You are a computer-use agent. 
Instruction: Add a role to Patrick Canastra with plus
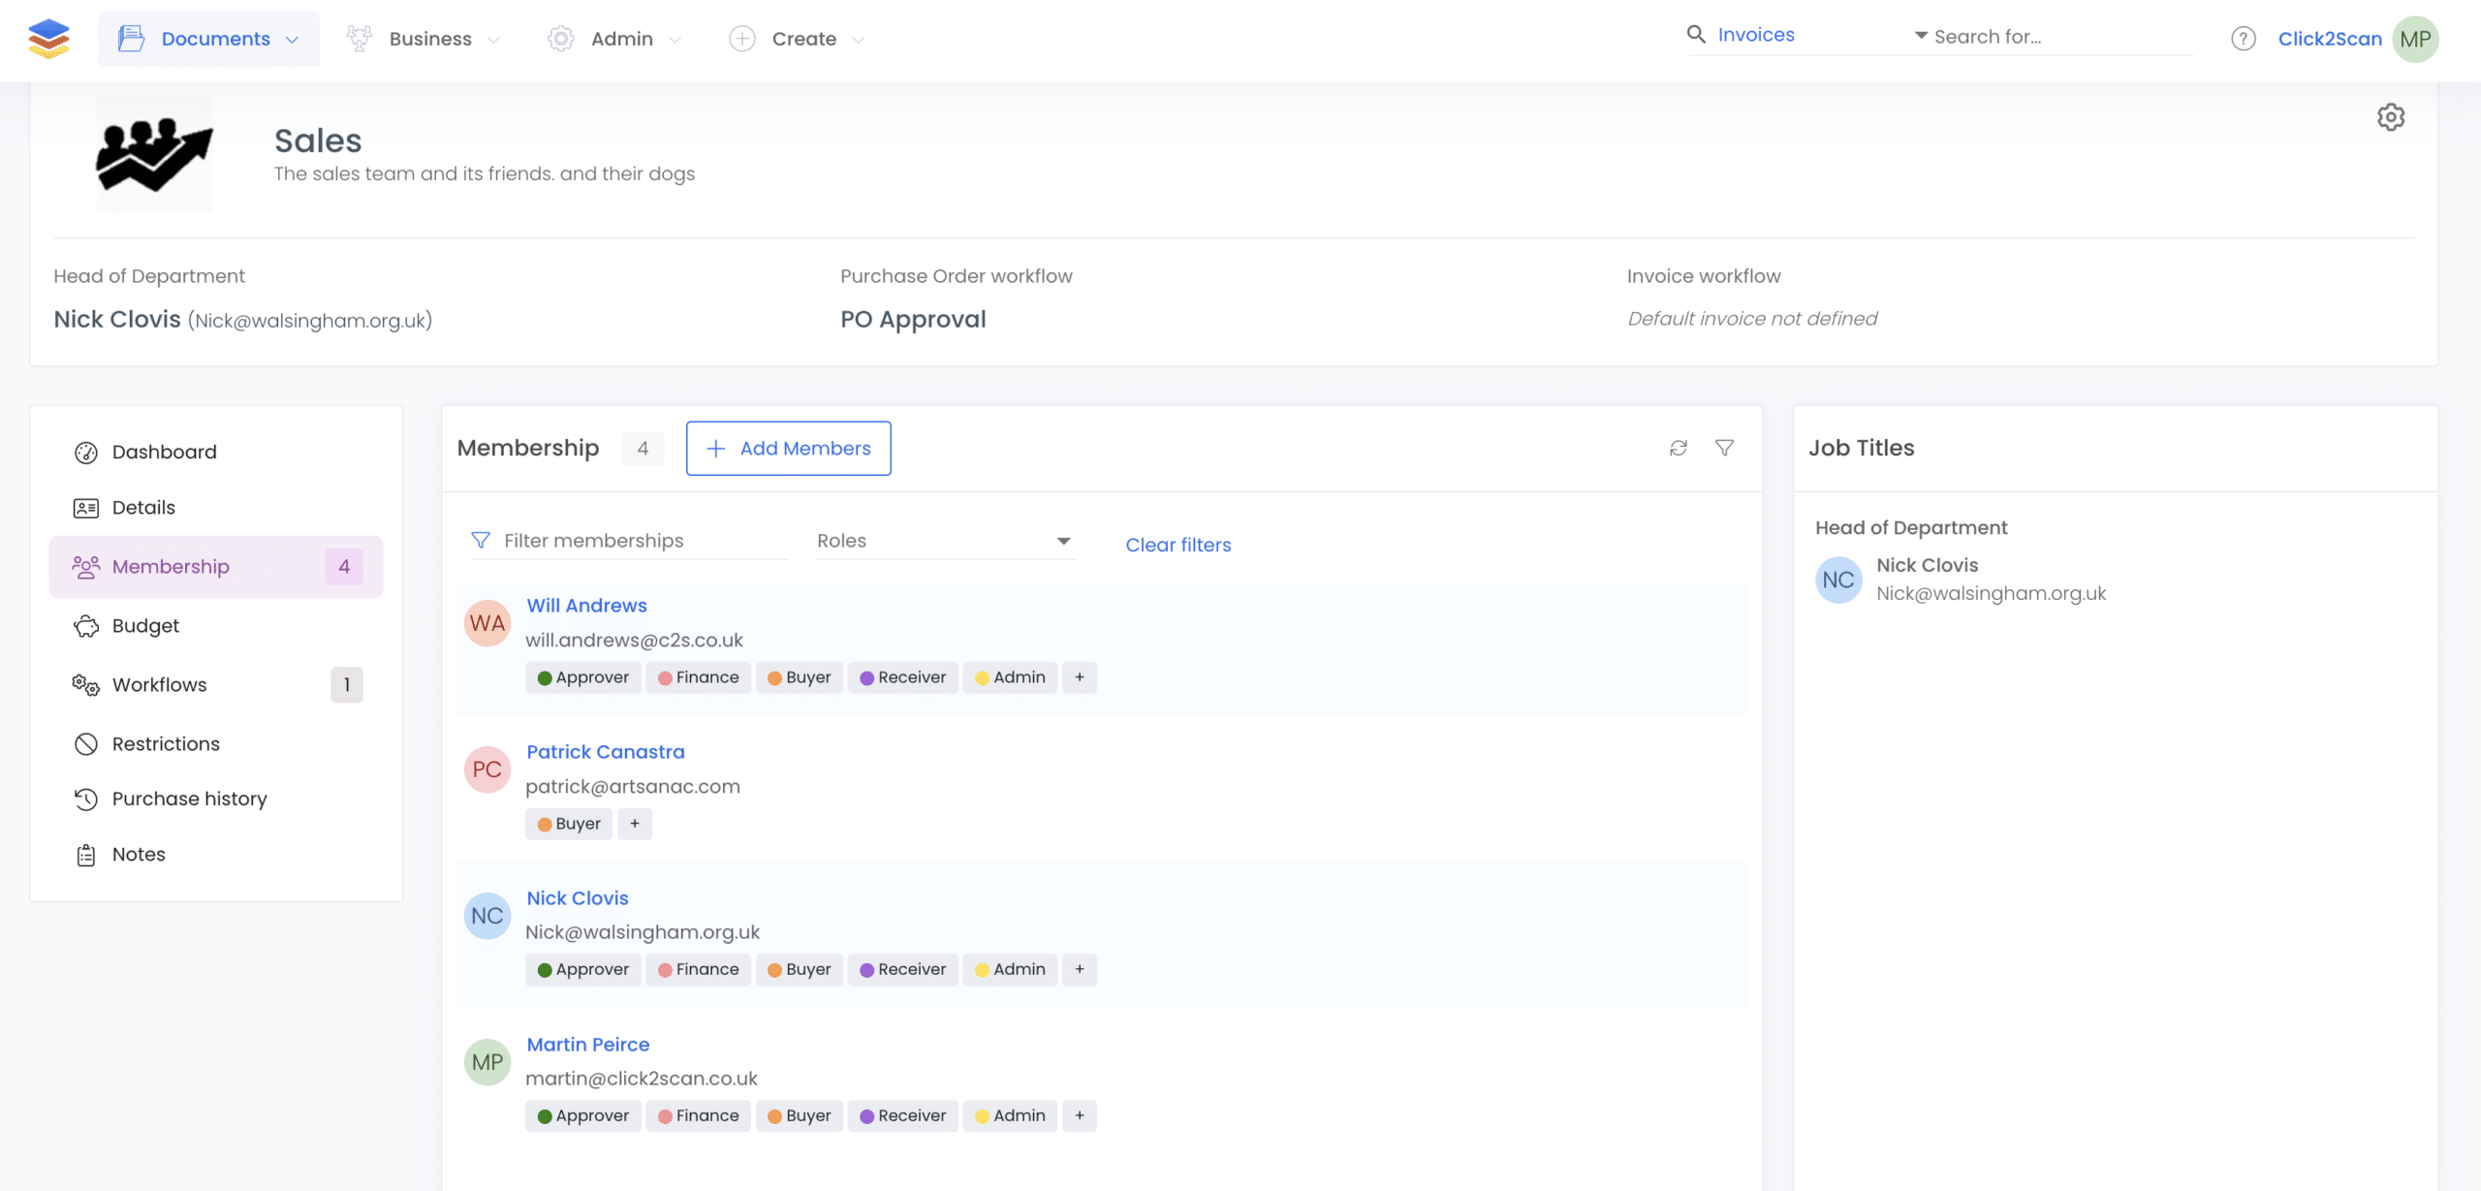coord(635,824)
